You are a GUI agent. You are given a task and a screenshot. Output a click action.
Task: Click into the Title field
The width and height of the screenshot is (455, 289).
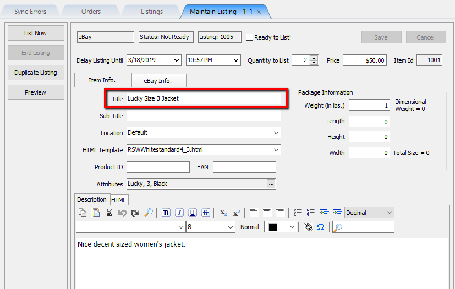[x=204, y=98]
